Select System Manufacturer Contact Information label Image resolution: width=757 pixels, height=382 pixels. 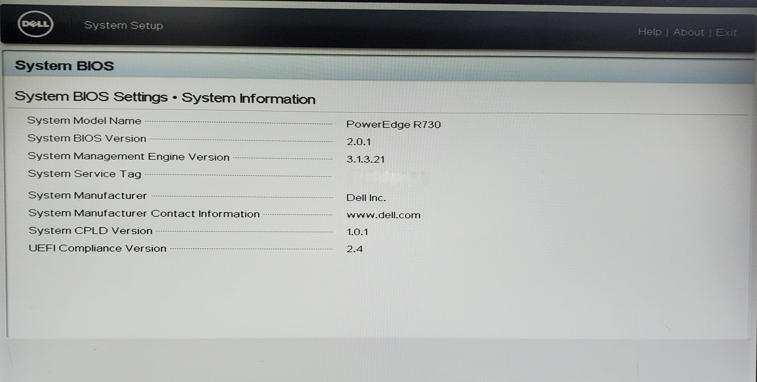click(144, 214)
